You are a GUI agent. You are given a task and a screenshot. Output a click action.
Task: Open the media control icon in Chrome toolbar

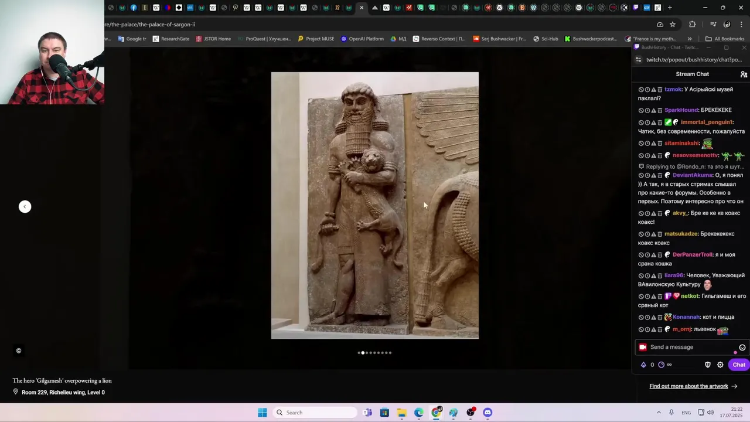pyautogui.click(x=713, y=25)
